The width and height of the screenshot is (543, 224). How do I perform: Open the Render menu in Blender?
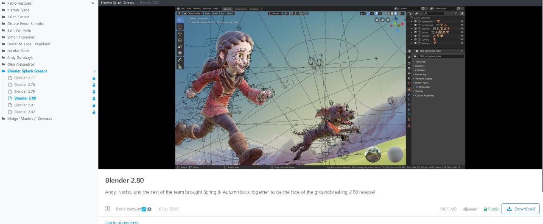197,8
